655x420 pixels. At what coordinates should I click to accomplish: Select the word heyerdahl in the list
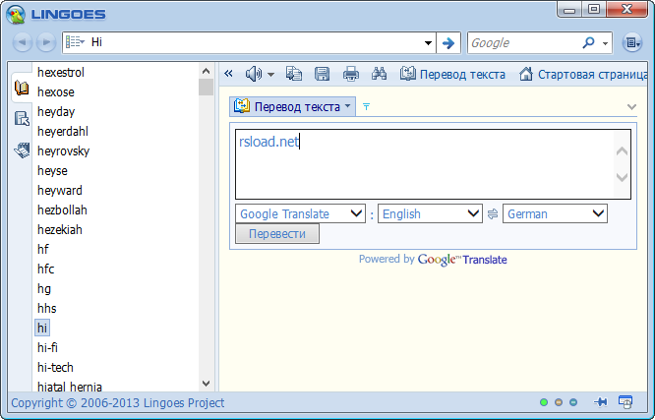63,131
